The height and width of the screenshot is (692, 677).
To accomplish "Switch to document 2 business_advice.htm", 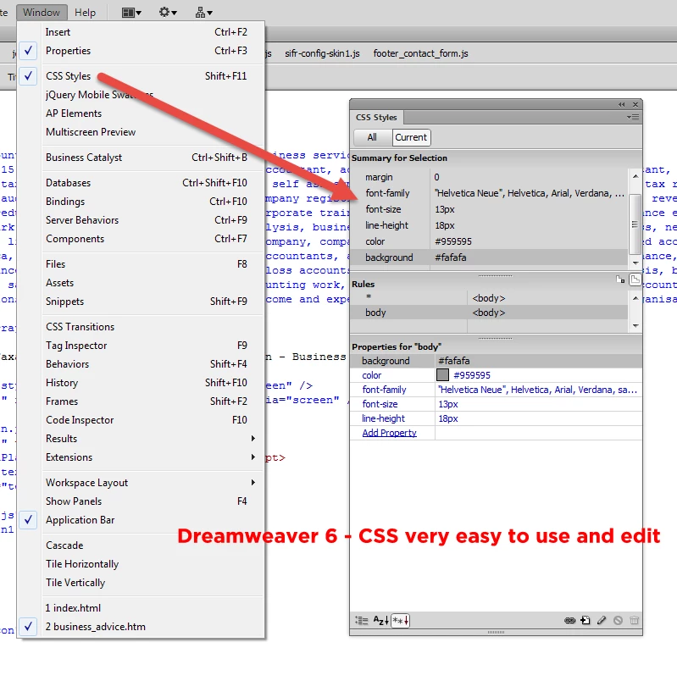I will (142, 627).
